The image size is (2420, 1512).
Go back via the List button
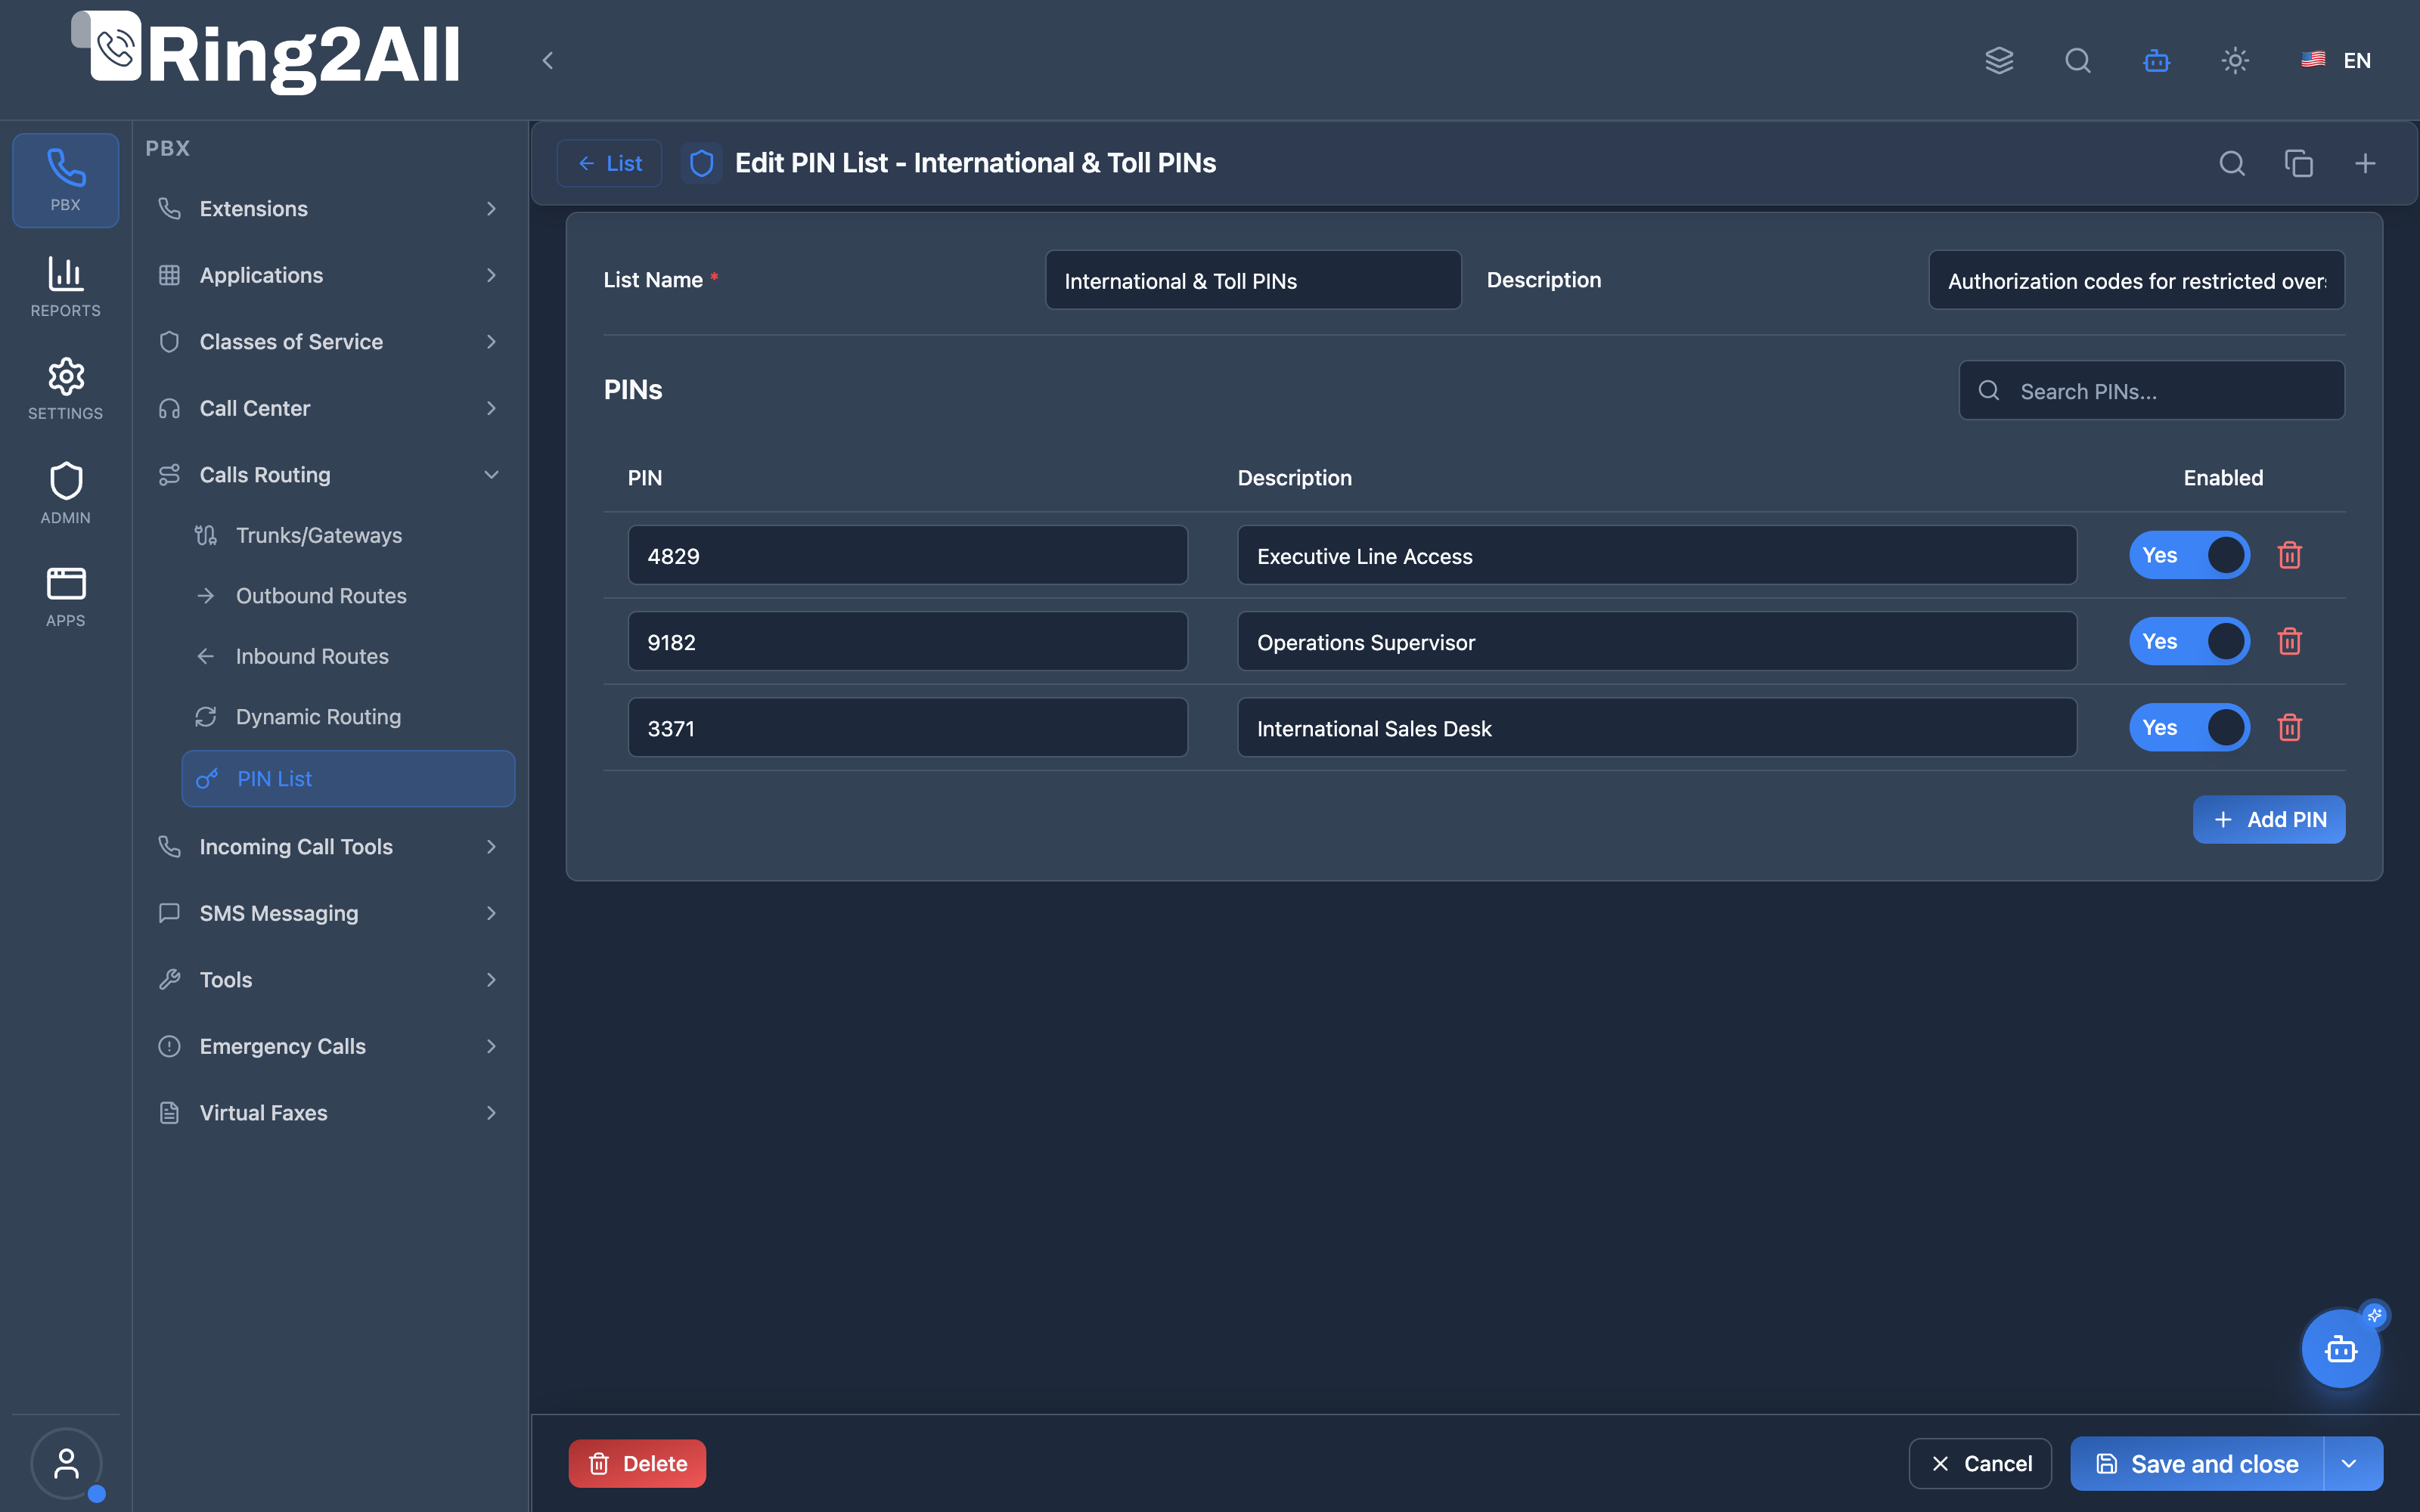pyautogui.click(x=609, y=163)
